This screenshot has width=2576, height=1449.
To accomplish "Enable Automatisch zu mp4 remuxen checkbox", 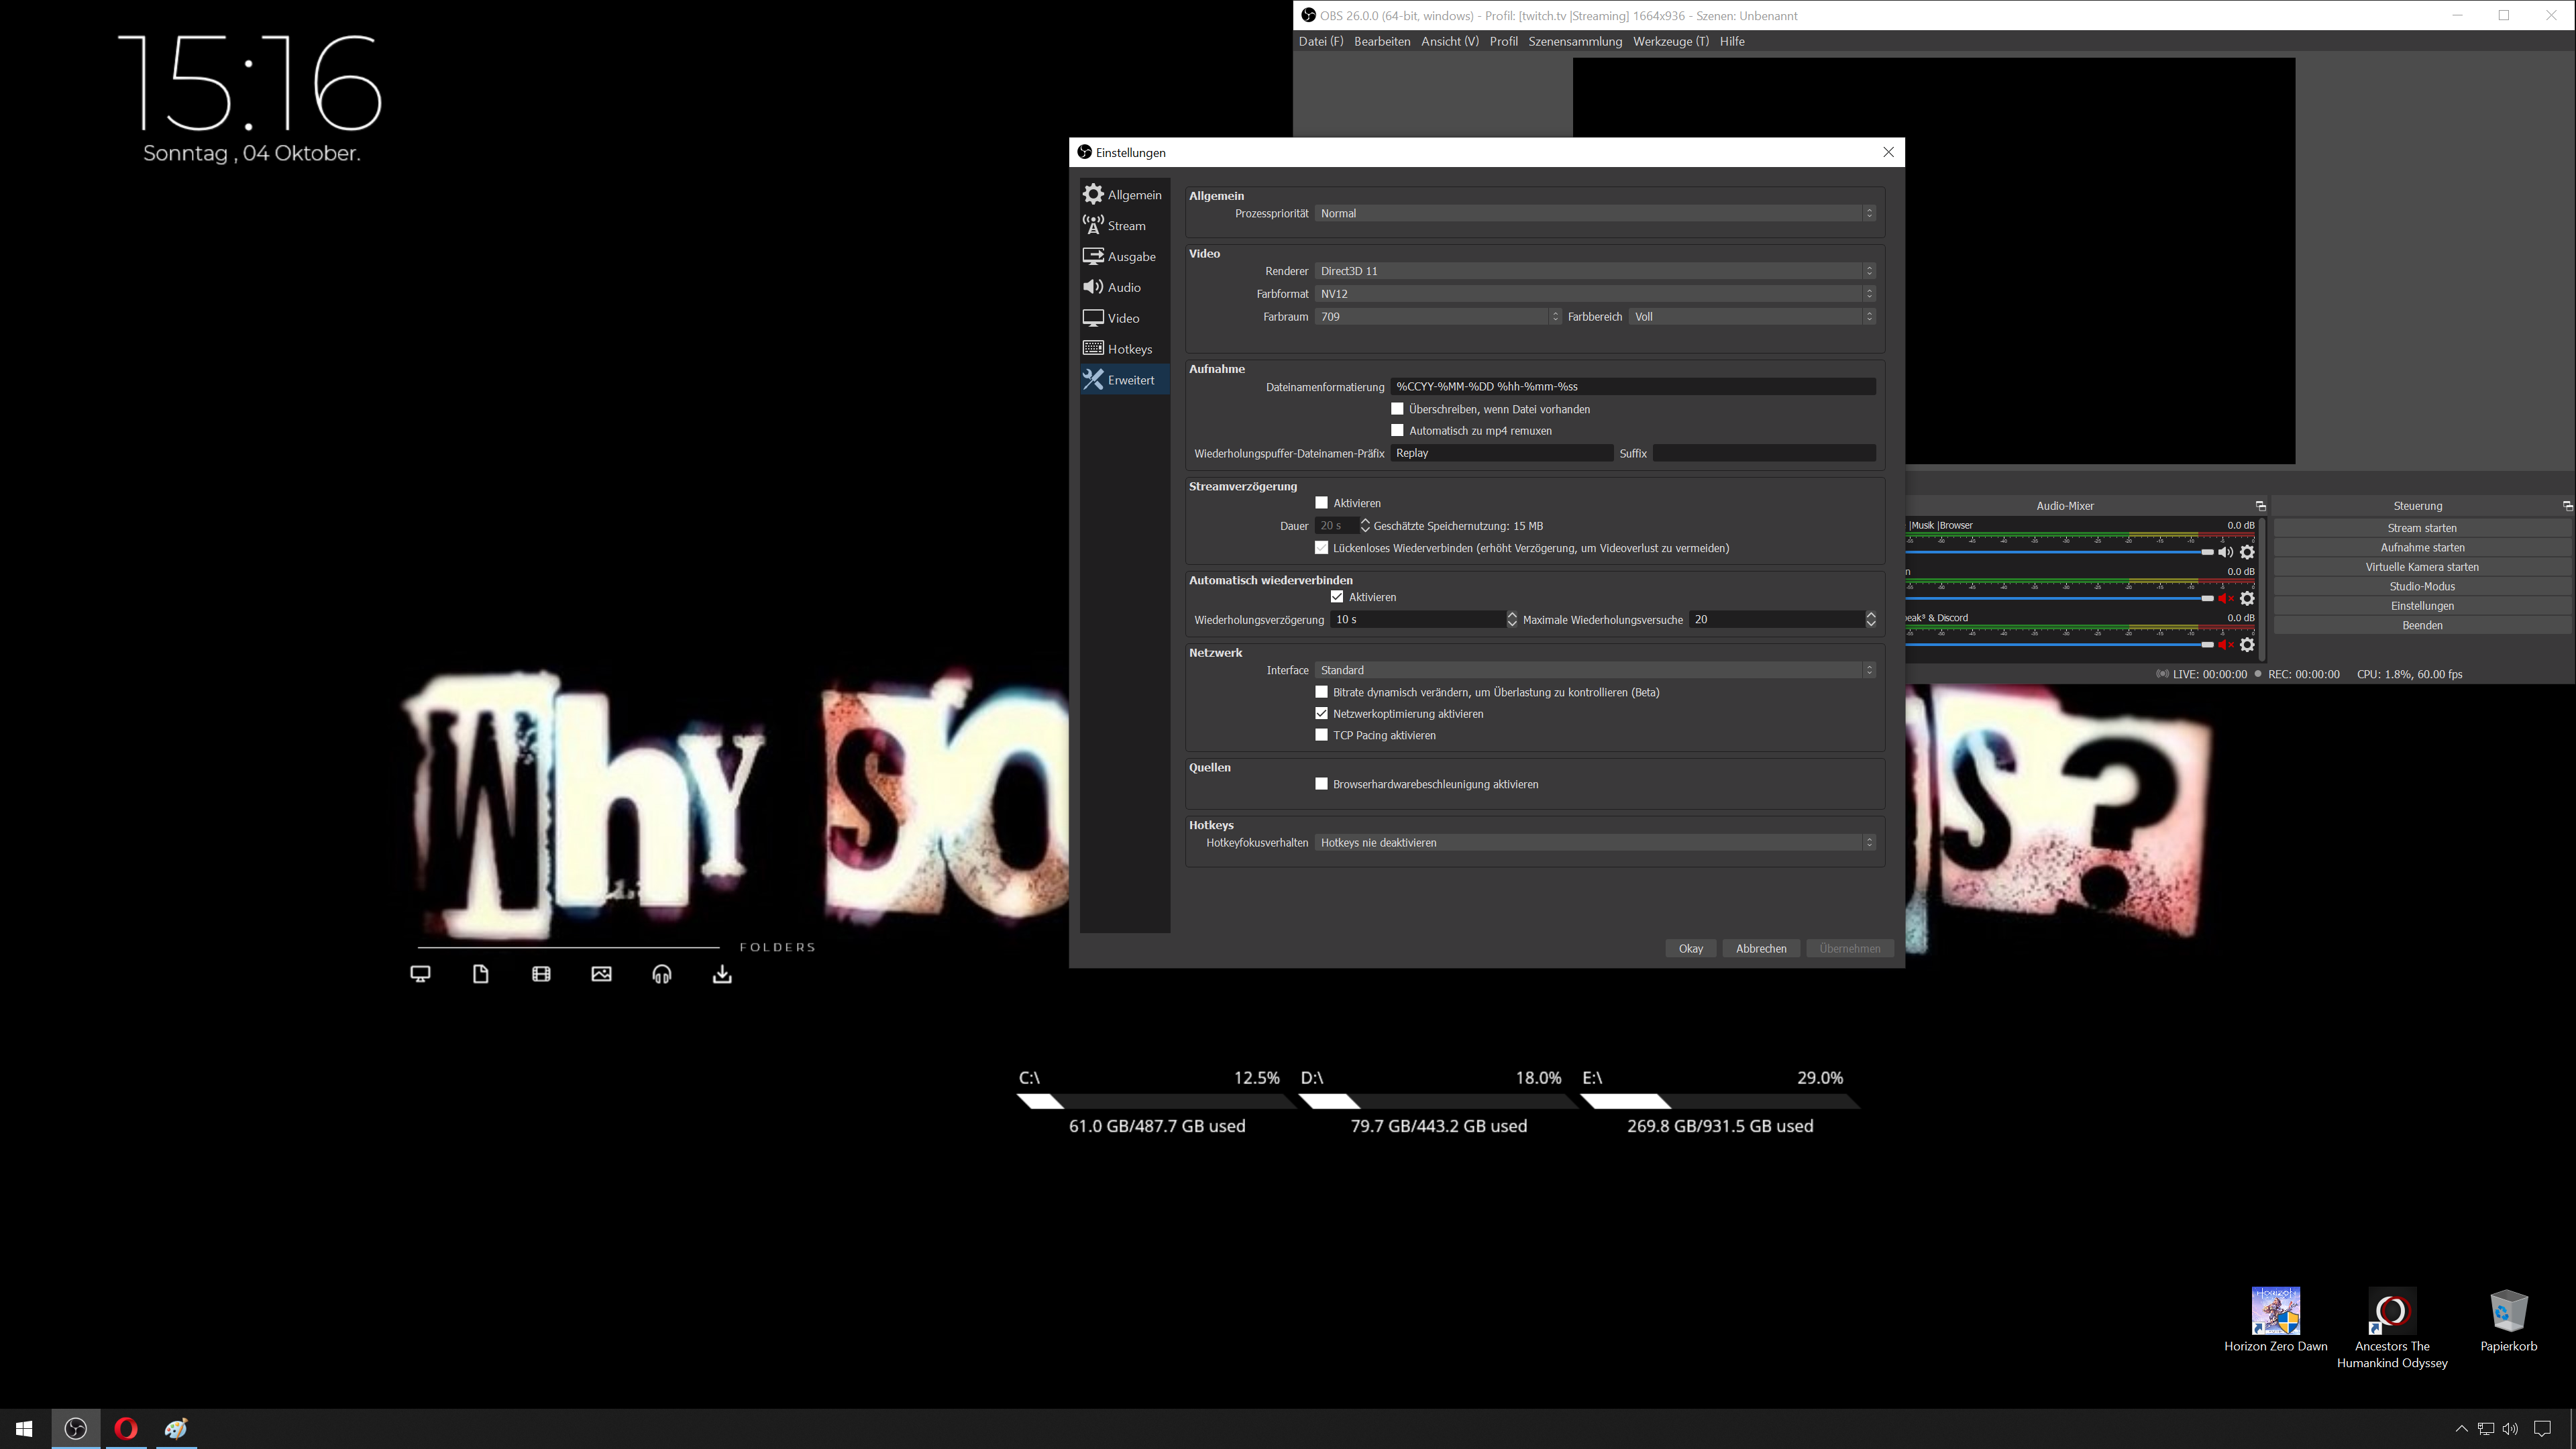I will click(x=1397, y=431).
